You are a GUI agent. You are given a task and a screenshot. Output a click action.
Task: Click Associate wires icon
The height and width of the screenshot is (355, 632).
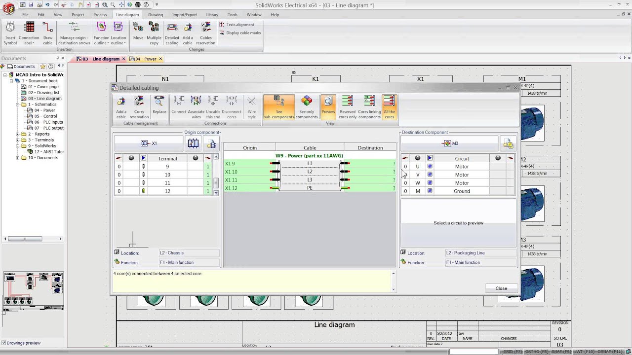[x=196, y=107]
